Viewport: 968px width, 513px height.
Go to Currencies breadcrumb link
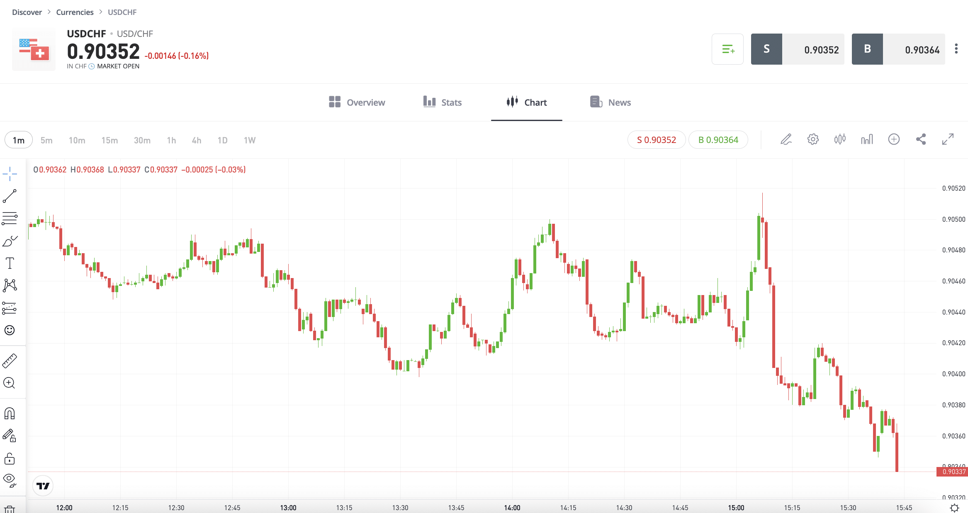75,12
